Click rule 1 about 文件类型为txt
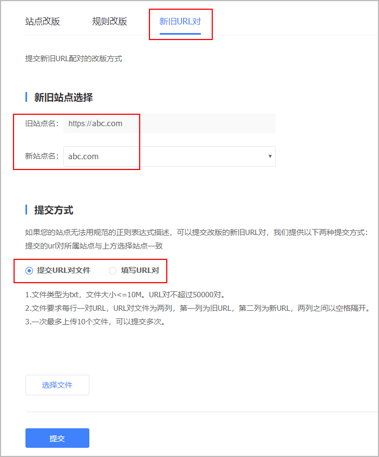The height and width of the screenshot is (457, 379). click(x=126, y=295)
